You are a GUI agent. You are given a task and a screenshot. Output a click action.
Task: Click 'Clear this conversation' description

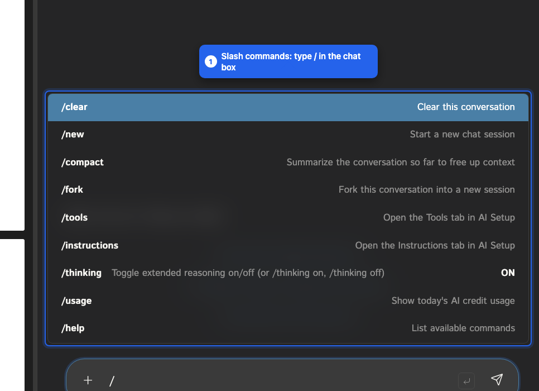click(466, 107)
